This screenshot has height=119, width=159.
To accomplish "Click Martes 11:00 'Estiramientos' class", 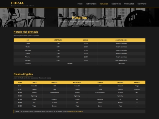I will [x=54, y=93].
